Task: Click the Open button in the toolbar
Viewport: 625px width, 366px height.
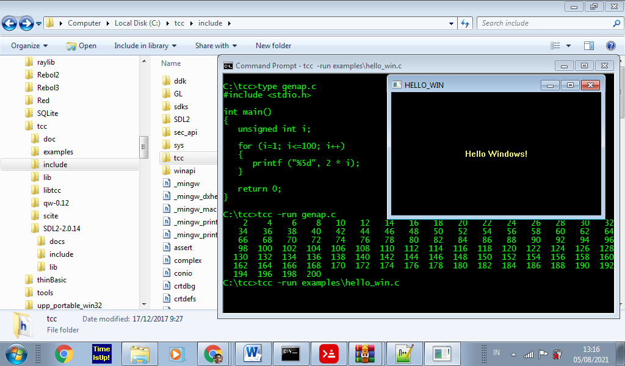Action: pyautogui.click(x=81, y=46)
